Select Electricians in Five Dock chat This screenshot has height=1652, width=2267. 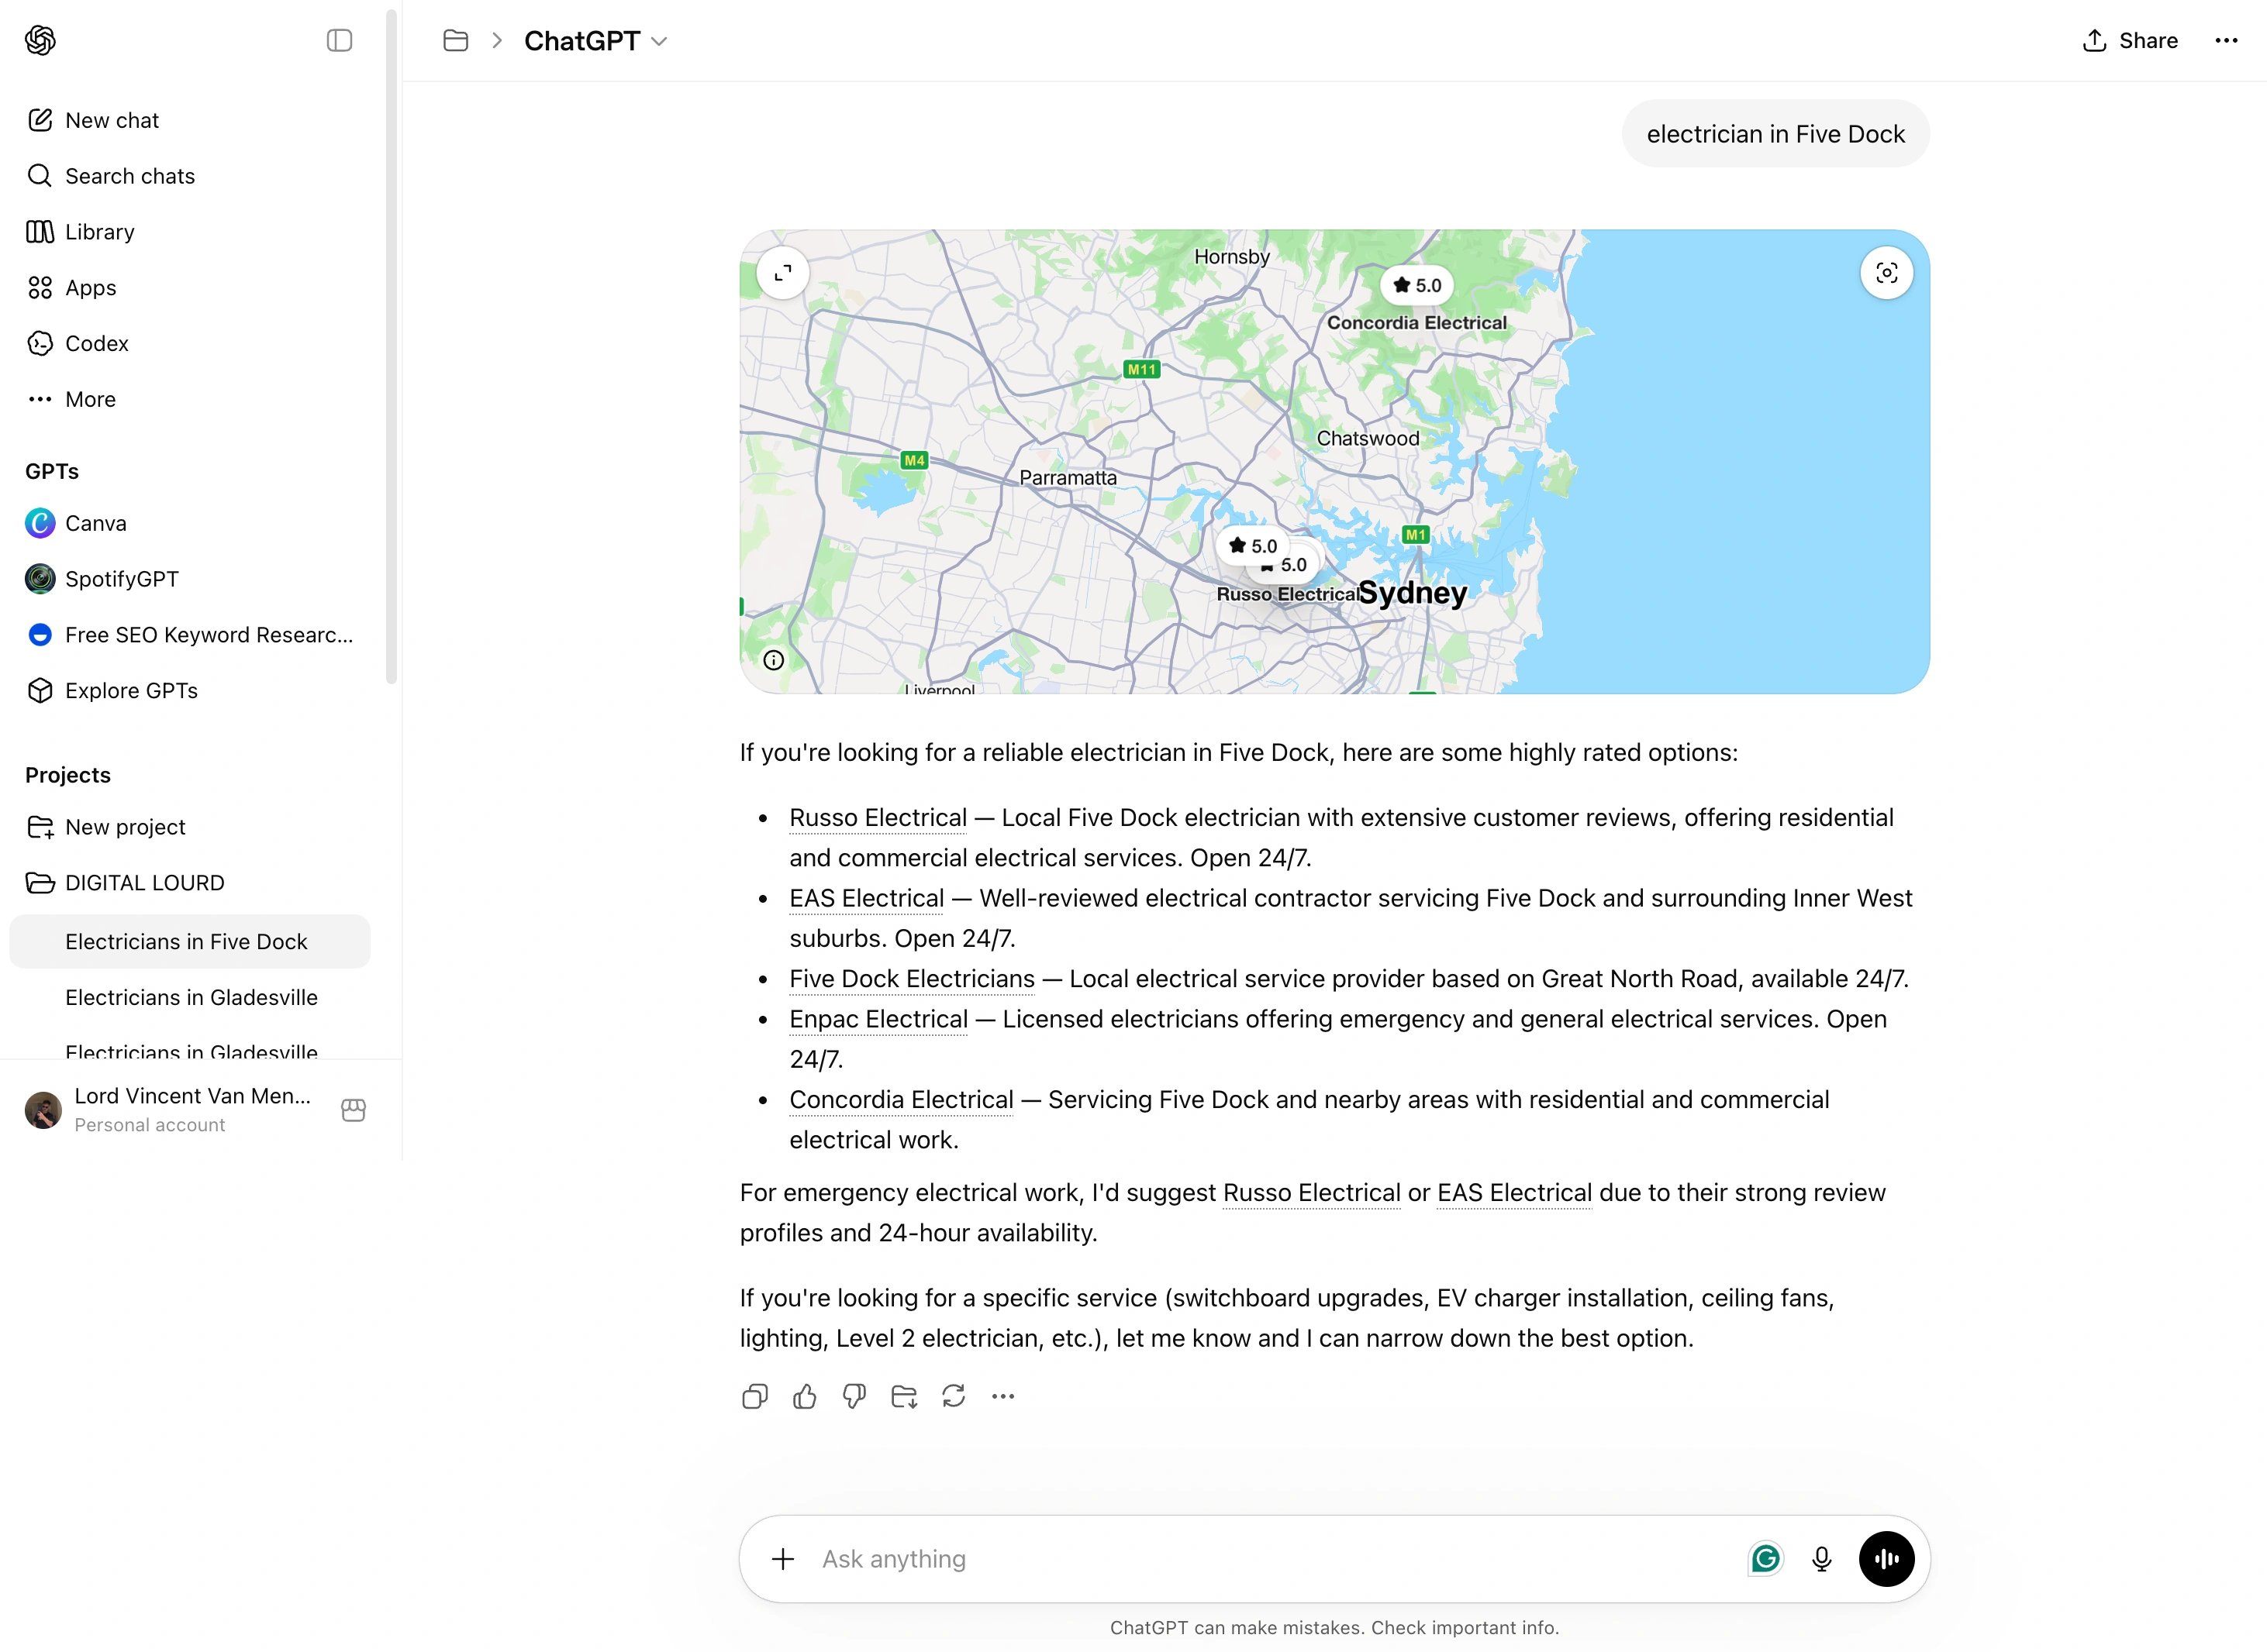tap(190, 942)
